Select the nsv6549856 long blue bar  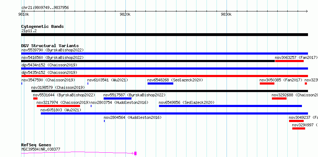pos(230,106)
